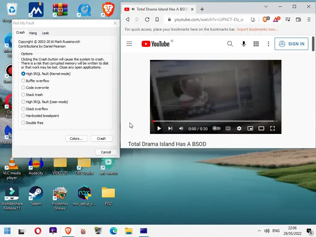The width and height of the screenshot is (316, 237).
Task: Toggle YouTube autoplay switch in player
Action: click(x=216, y=128)
